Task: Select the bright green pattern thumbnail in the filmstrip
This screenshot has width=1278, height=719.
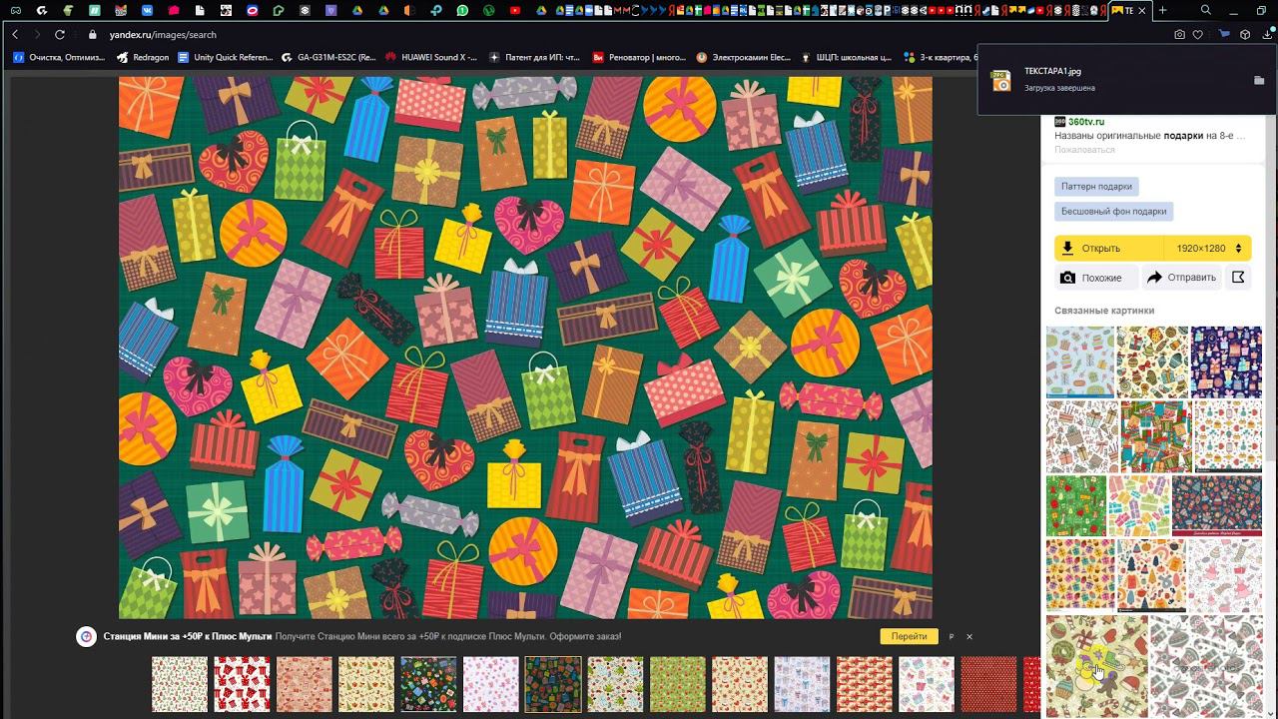Action: click(678, 684)
